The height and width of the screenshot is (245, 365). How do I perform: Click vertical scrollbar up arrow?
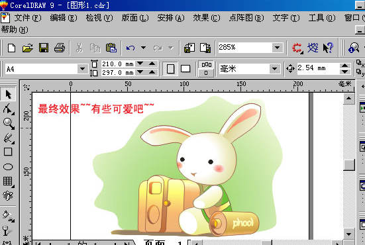click(x=348, y=98)
